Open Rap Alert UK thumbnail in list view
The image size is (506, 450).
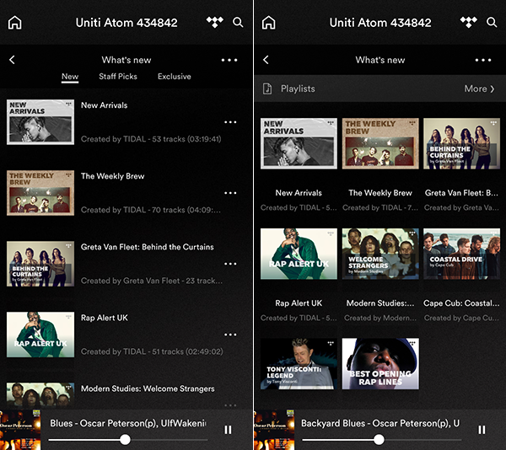pyautogui.click(x=40, y=335)
